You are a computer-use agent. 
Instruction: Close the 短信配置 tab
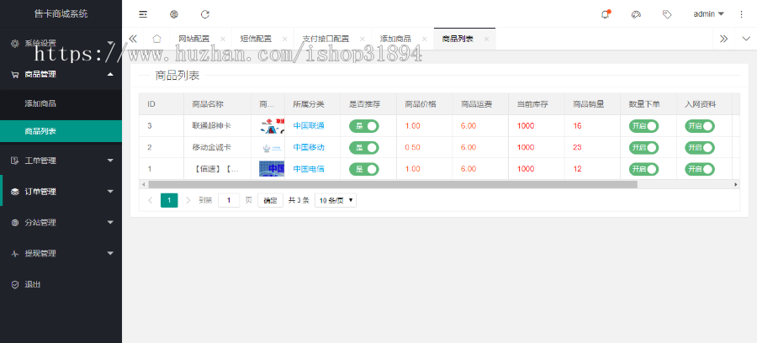click(284, 39)
